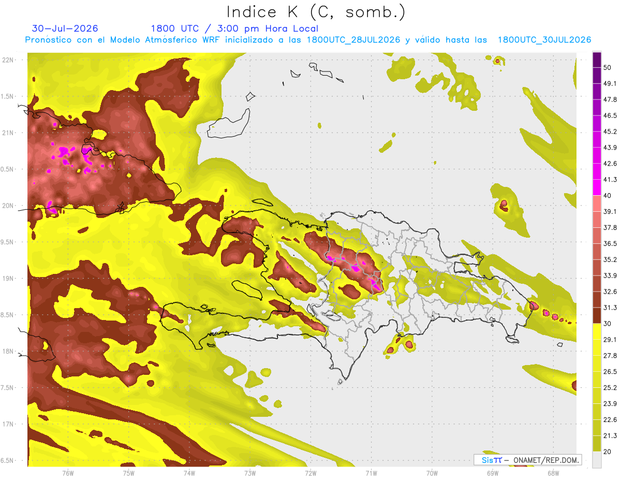Click the colorbar value "41.3"
Viewport: 621px width, 480px height.
tap(610, 180)
